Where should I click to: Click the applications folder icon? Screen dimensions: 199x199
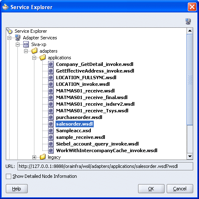[x=43, y=57]
